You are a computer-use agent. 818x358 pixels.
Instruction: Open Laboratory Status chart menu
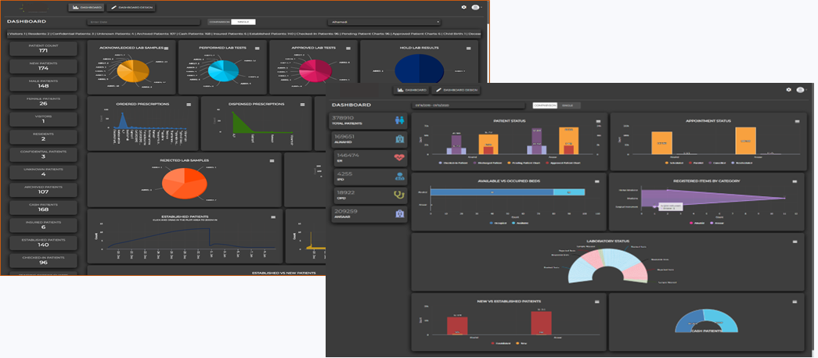[x=795, y=242]
